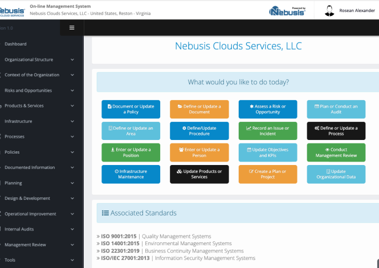The width and height of the screenshot is (379, 268).
Task: Open Assess a Risk or Opportunity
Action: [x=267, y=109]
